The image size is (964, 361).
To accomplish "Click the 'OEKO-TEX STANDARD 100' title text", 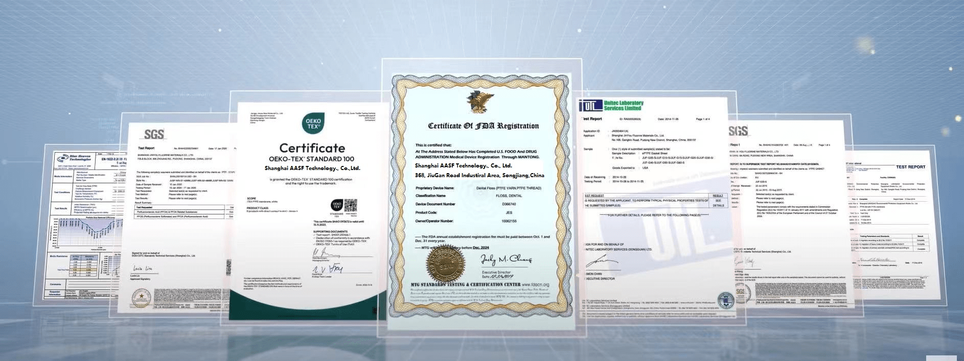I will coord(312,159).
